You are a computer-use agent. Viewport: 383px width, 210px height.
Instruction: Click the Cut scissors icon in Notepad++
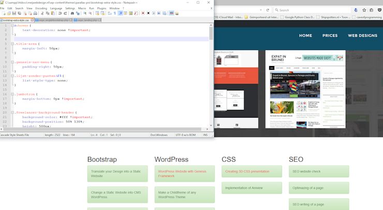point(42,13)
